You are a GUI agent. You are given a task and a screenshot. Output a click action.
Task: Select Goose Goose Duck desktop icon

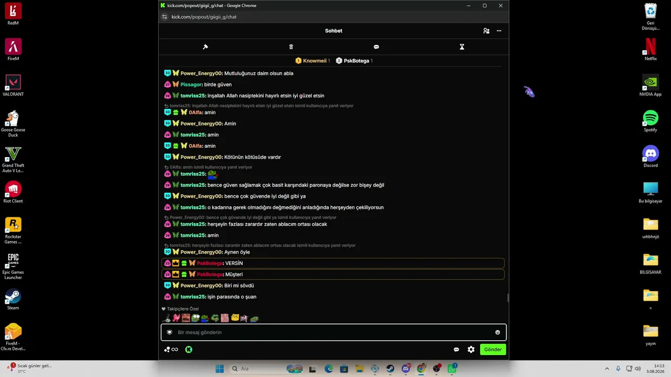pos(13,124)
